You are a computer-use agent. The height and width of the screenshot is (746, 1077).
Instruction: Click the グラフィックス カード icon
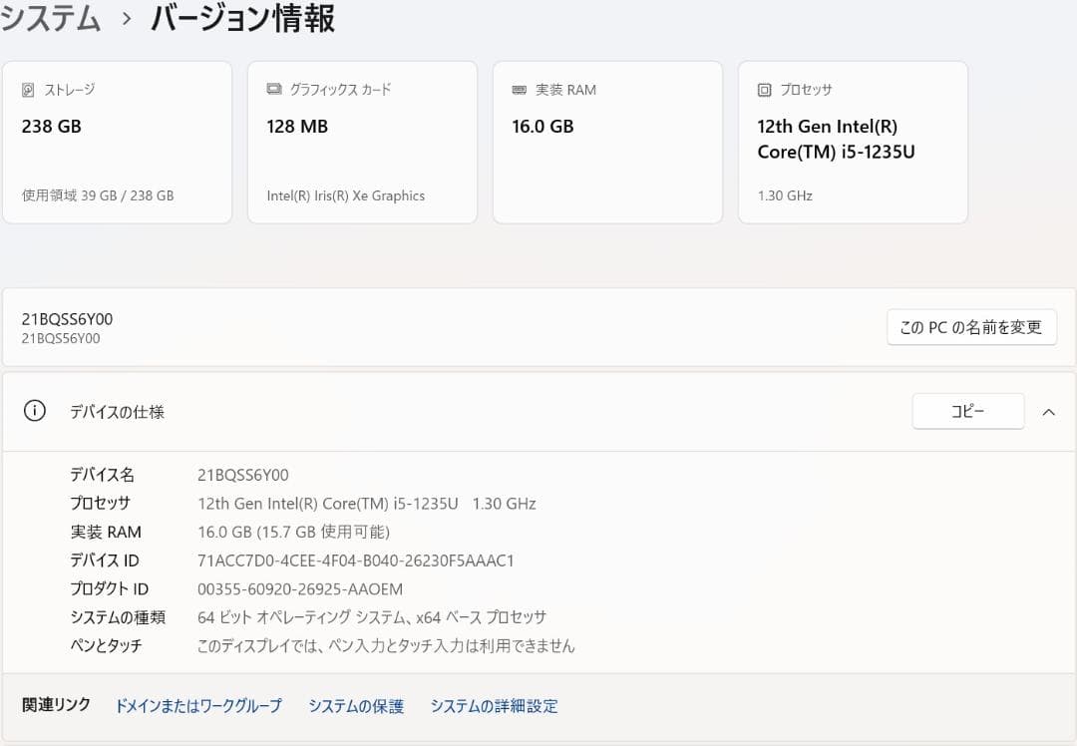(272, 89)
